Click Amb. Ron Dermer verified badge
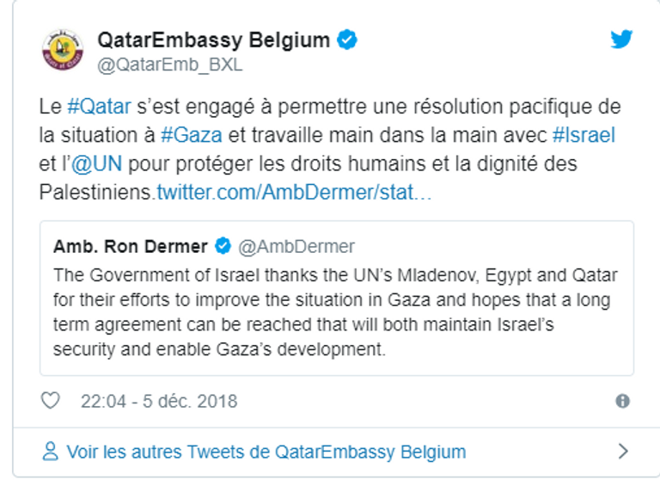The image size is (660, 480). (222, 247)
